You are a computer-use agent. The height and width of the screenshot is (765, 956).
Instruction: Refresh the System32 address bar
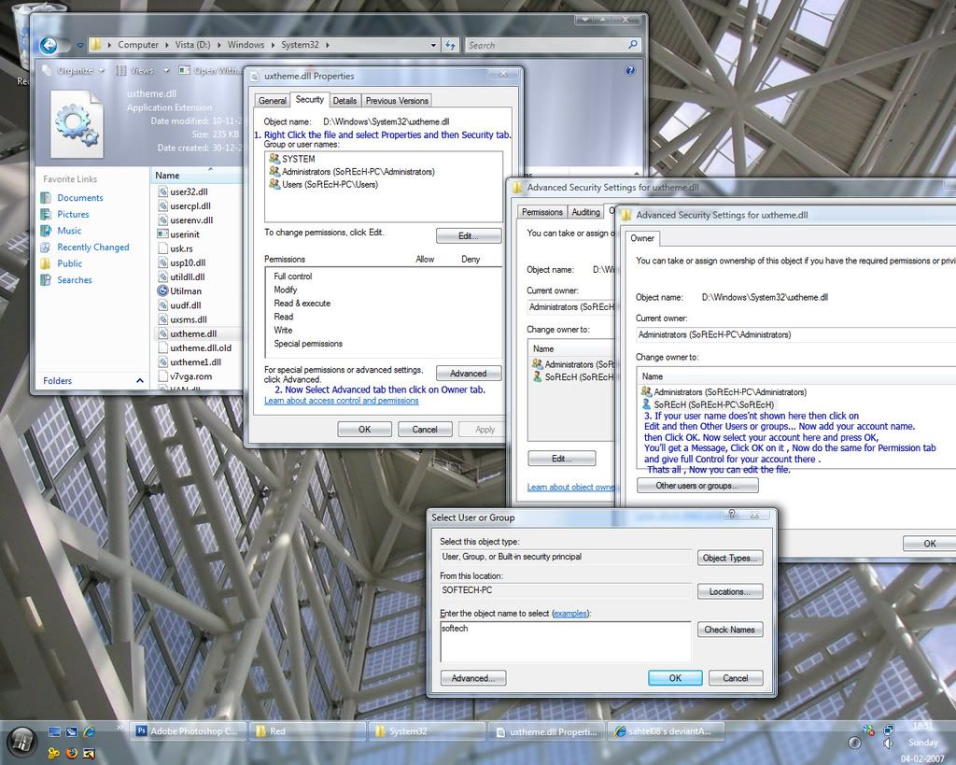(450, 45)
